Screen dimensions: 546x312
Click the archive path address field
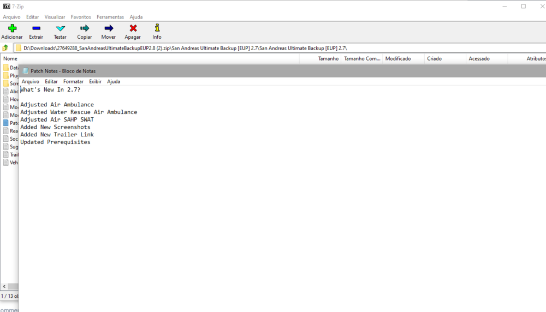tap(280, 48)
